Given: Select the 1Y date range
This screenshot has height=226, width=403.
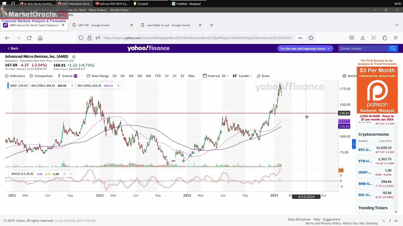Looking at the screenshot, I should click(167, 76).
